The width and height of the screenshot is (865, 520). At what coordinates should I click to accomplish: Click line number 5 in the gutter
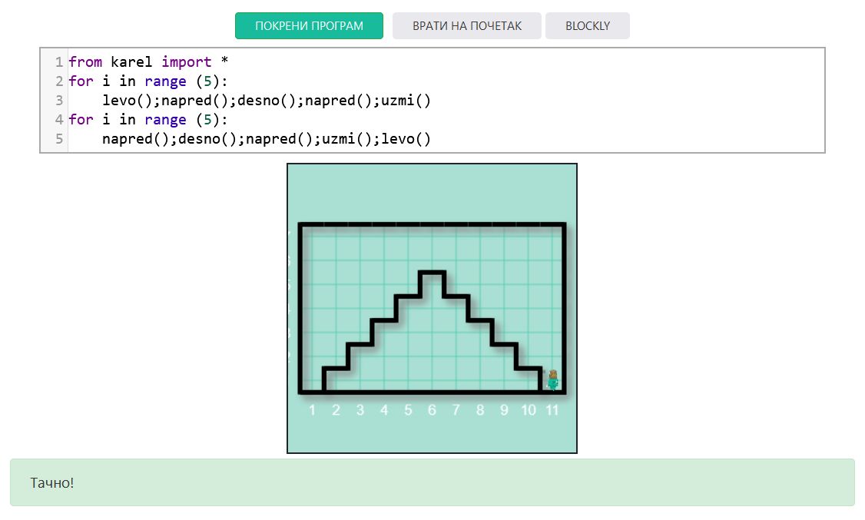pyautogui.click(x=58, y=139)
